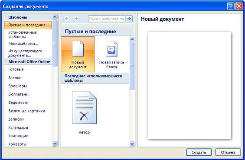This screenshot has width=245, height=160.
Task: Click the Отмена button
Action: coord(228,152)
